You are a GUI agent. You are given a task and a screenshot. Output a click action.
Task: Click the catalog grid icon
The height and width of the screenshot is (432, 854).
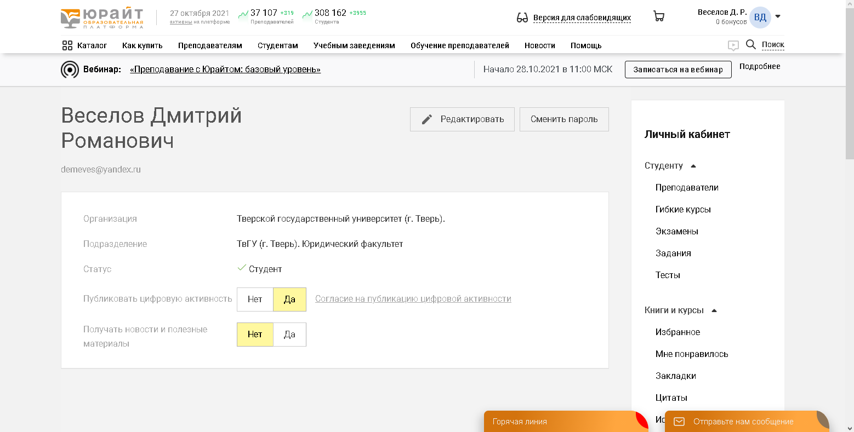click(x=67, y=45)
